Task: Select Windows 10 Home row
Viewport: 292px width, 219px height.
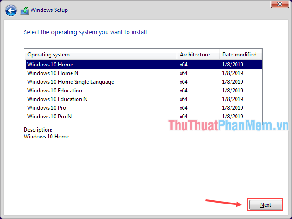Action: click(x=144, y=64)
